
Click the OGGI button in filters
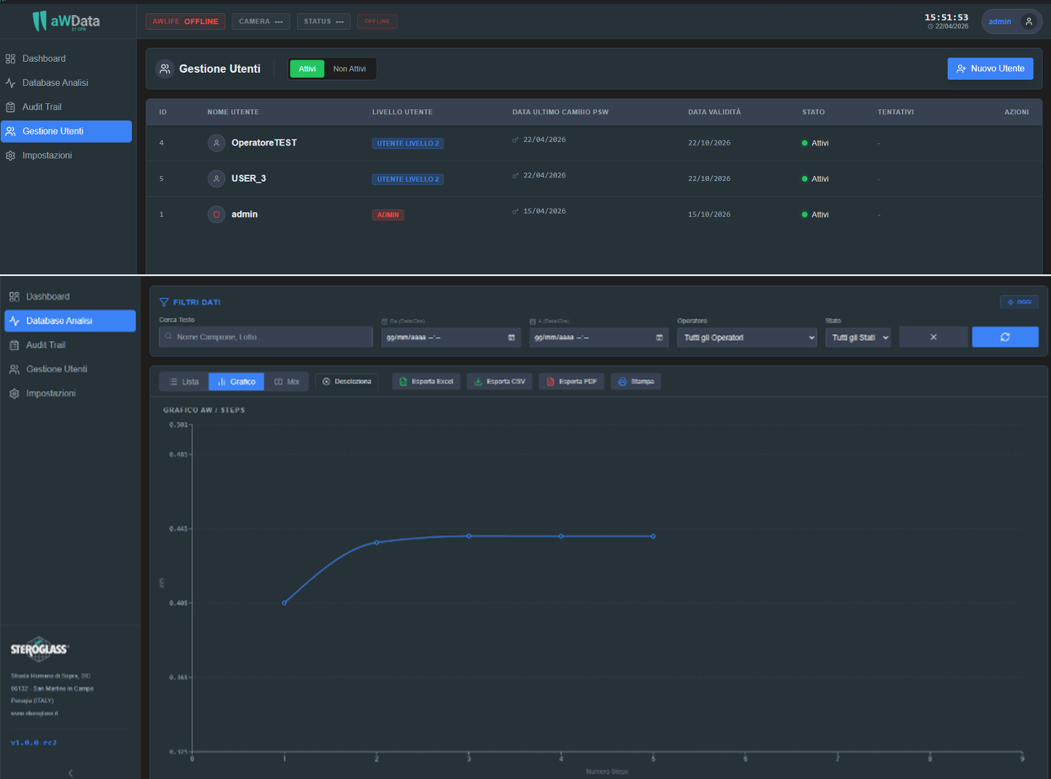pyautogui.click(x=1019, y=302)
